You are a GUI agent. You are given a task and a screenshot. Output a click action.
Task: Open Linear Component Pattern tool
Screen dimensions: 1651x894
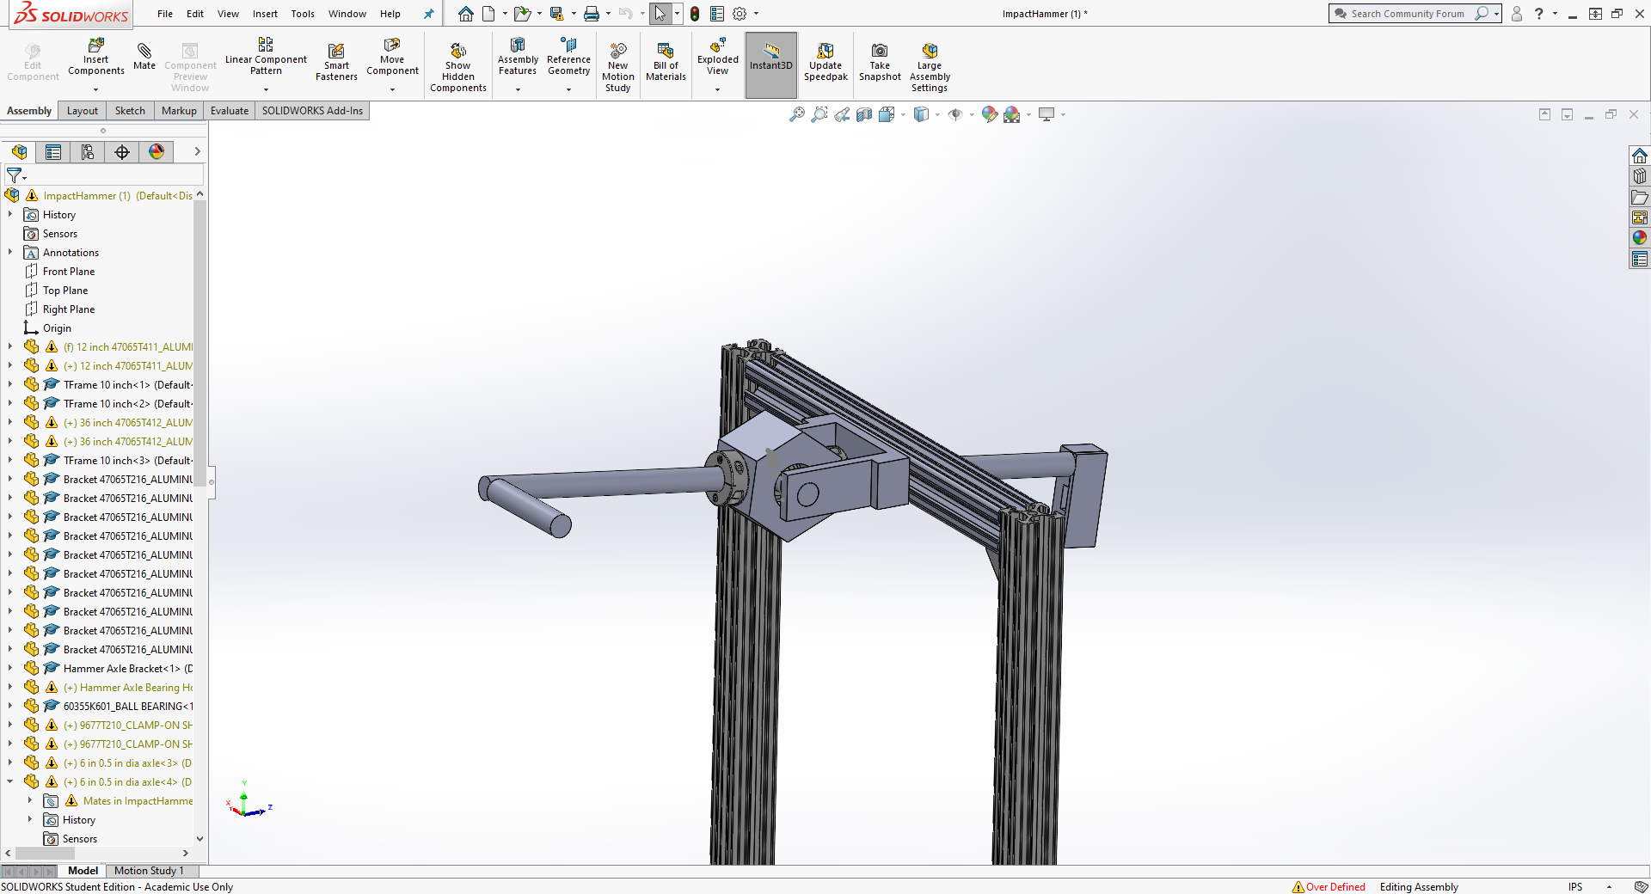(x=266, y=57)
